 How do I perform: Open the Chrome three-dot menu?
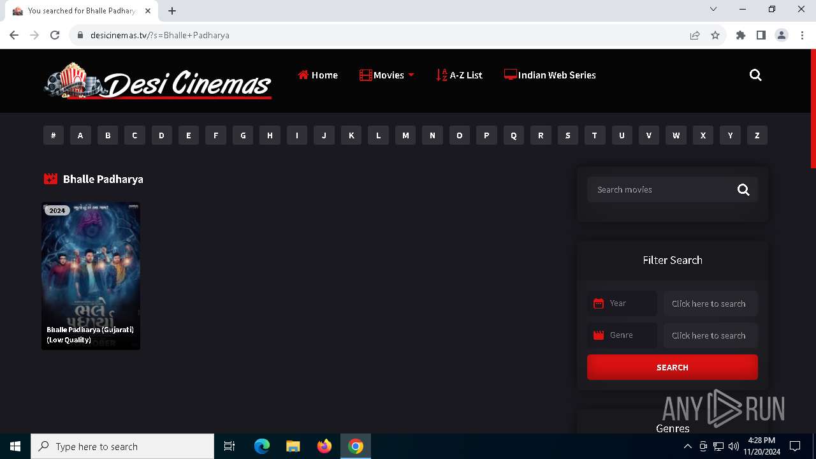tap(801, 35)
